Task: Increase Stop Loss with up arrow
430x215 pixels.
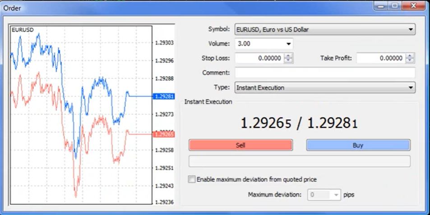Action: (289, 56)
